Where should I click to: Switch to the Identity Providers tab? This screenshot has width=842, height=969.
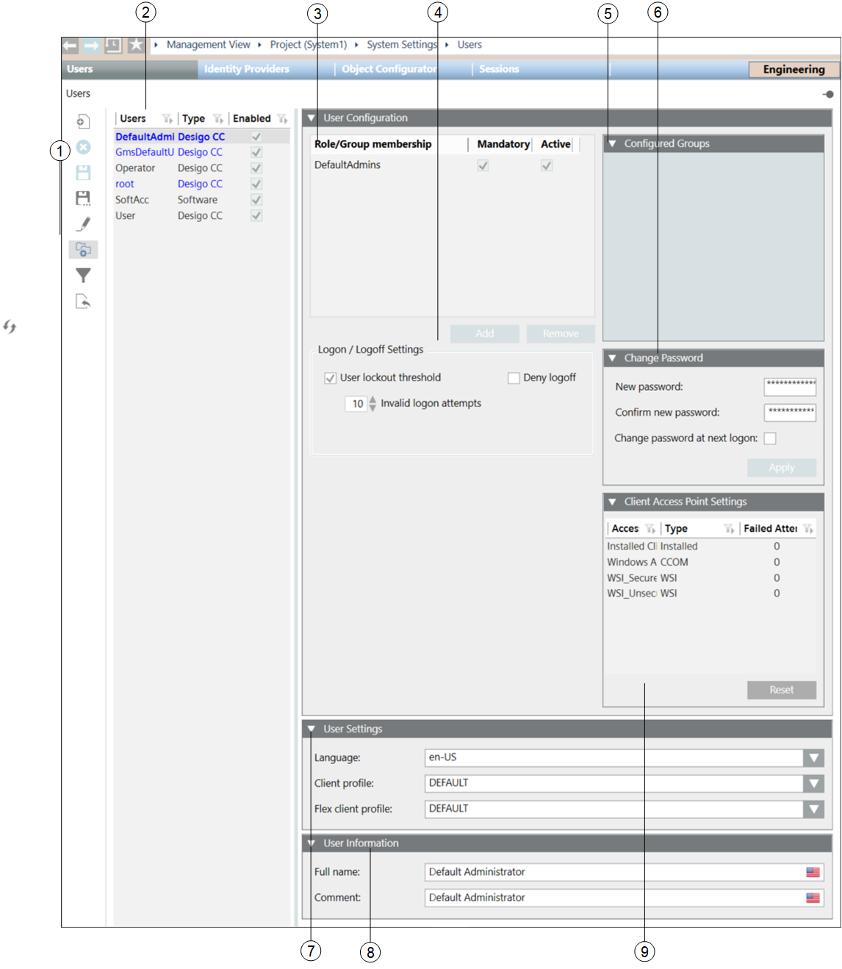point(247,69)
